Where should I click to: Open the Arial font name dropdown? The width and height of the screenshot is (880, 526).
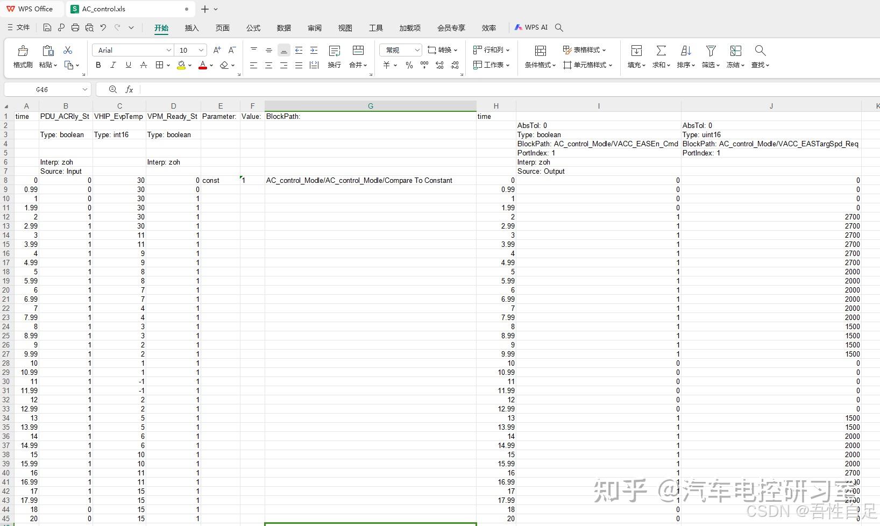[x=168, y=49]
